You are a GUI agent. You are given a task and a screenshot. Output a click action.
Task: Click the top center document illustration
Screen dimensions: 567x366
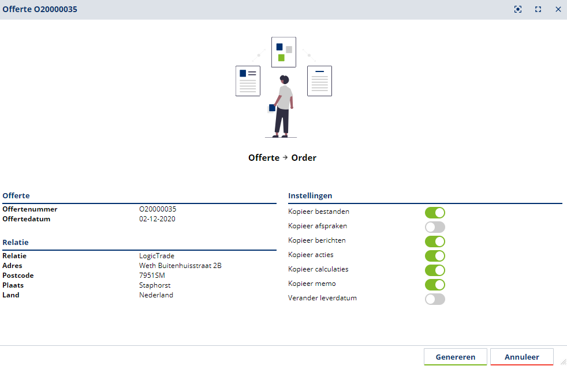click(x=283, y=52)
